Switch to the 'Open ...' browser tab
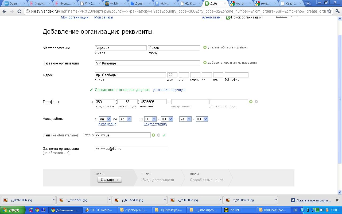The width and height of the screenshot is (342, 214). pyautogui.click(x=14, y=3)
